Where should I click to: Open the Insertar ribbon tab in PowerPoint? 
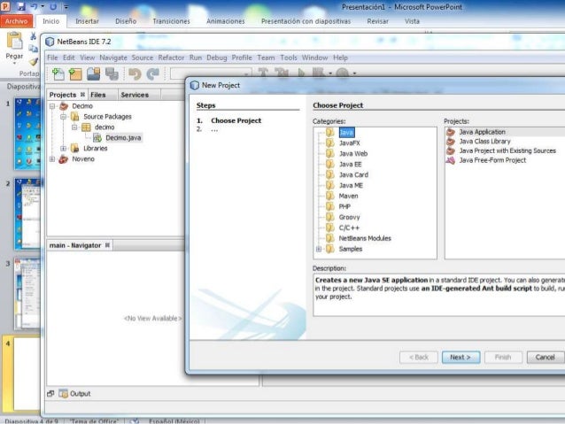[87, 21]
